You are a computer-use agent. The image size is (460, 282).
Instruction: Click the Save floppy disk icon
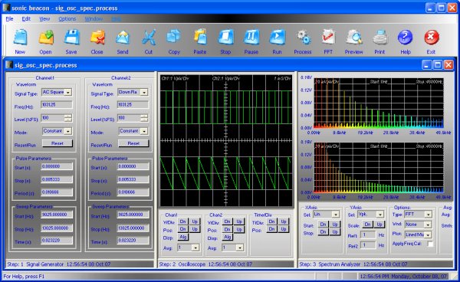pyautogui.click(x=71, y=38)
